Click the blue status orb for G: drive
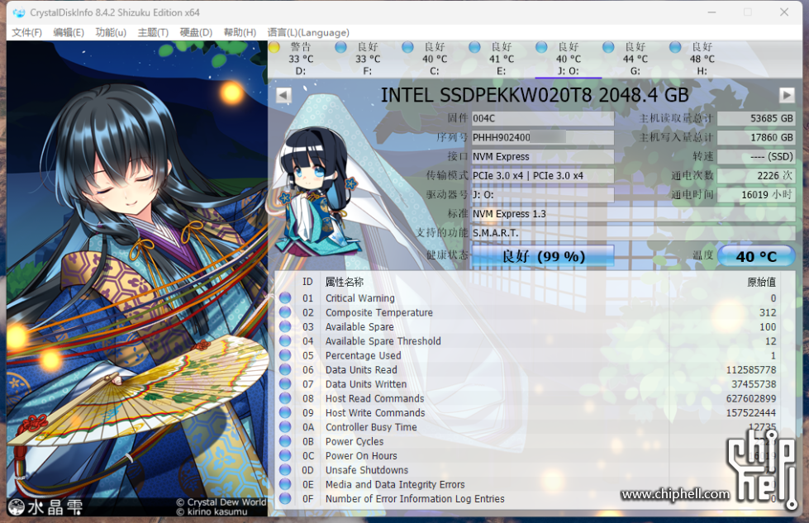The width and height of the screenshot is (809, 523). (608, 47)
